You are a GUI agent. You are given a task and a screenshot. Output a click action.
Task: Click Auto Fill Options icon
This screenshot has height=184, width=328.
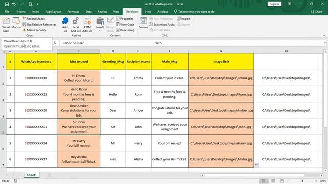(257, 165)
